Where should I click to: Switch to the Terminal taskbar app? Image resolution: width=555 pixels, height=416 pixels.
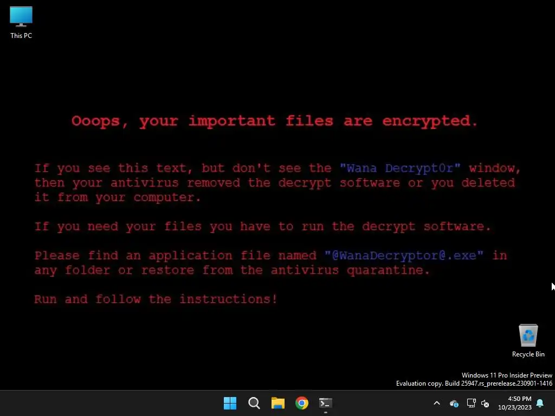(326, 403)
